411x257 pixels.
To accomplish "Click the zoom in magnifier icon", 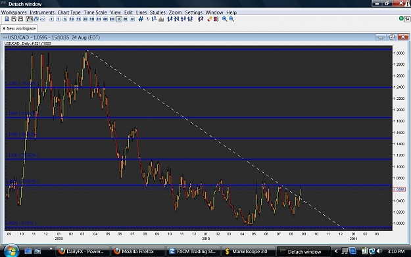I will (x=225, y=19).
